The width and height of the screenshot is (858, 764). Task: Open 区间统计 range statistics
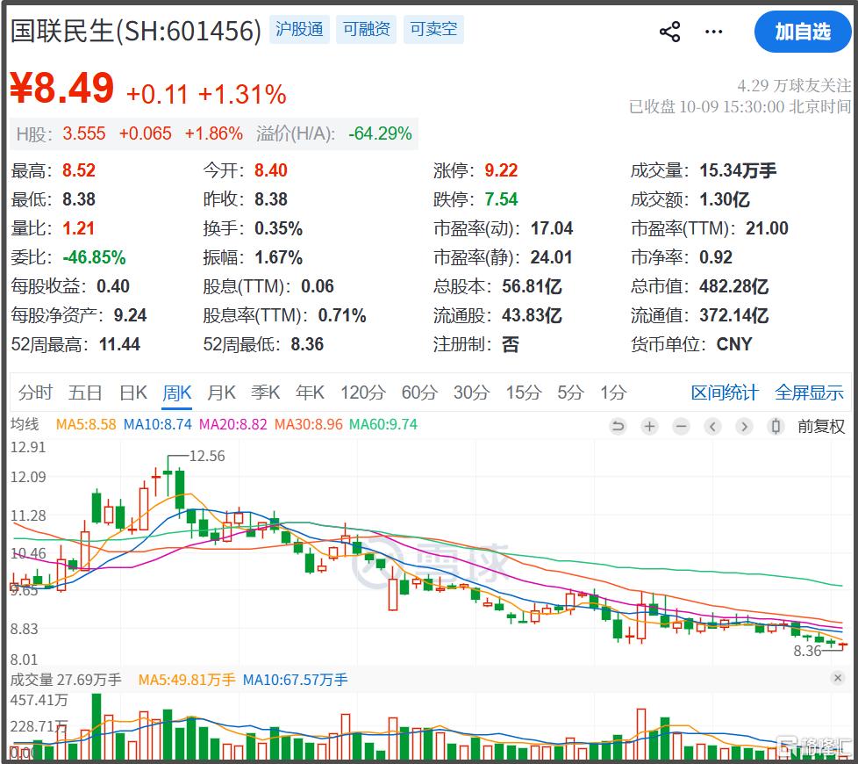pos(725,393)
